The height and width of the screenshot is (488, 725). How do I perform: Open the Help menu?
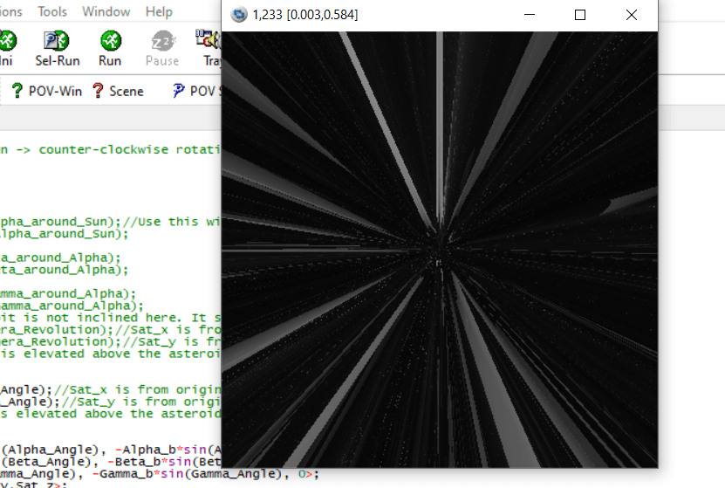(x=159, y=11)
